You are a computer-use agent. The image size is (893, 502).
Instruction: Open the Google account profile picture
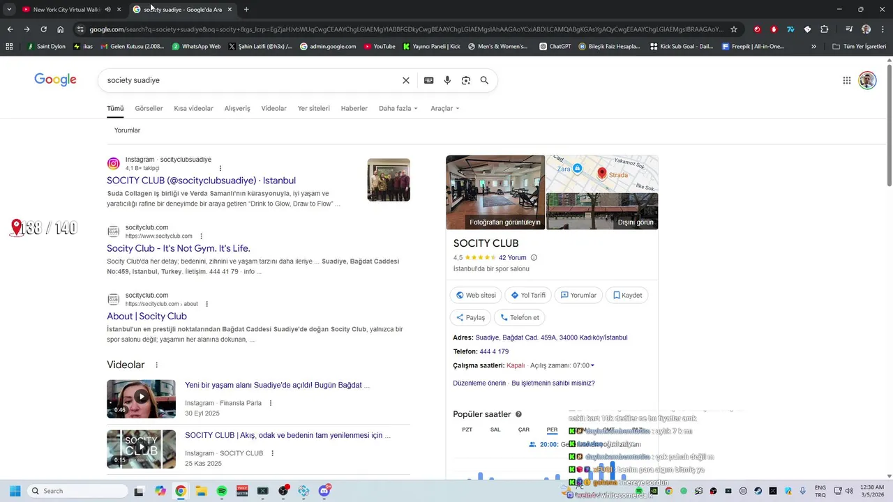867,80
